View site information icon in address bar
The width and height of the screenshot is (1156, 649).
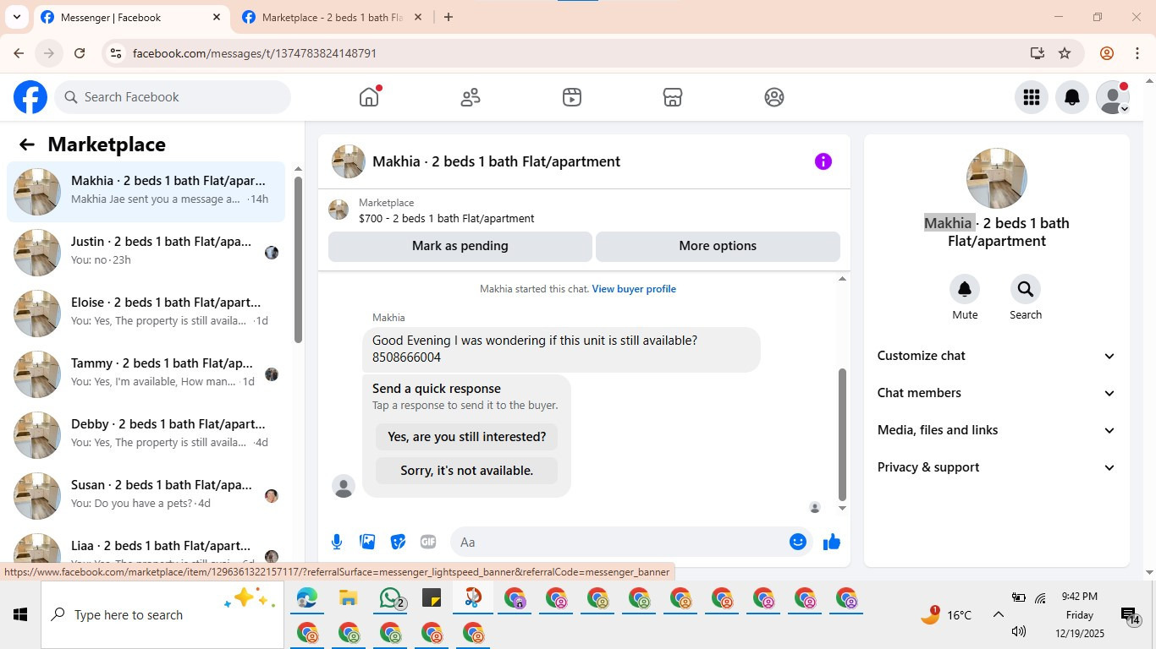click(x=116, y=53)
